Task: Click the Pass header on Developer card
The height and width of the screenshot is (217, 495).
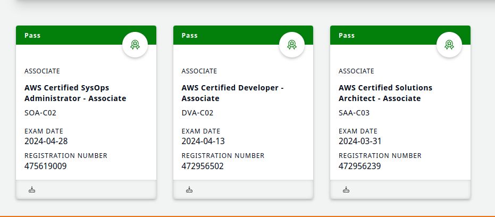Action: pos(190,36)
